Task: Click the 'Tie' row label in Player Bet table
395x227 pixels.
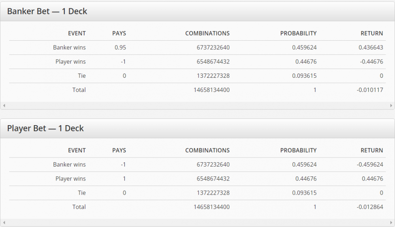Action: pyautogui.click(x=82, y=193)
